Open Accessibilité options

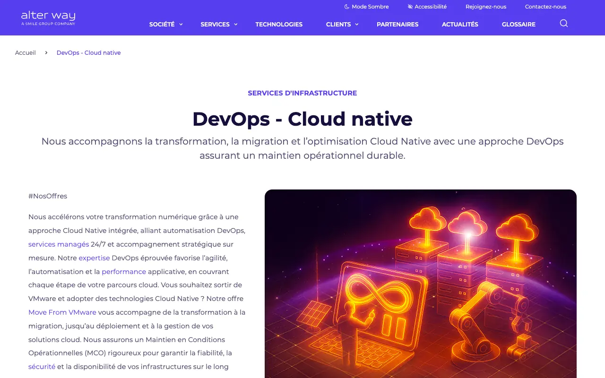click(427, 7)
